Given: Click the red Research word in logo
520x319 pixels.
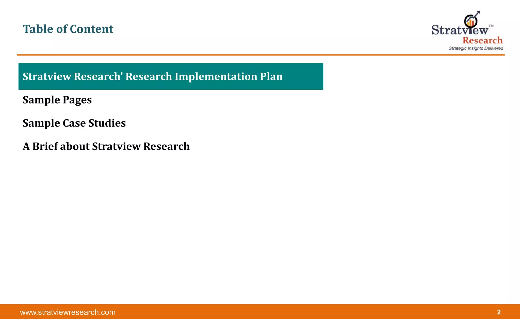Looking at the screenshot, I should [x=482, y=40].
